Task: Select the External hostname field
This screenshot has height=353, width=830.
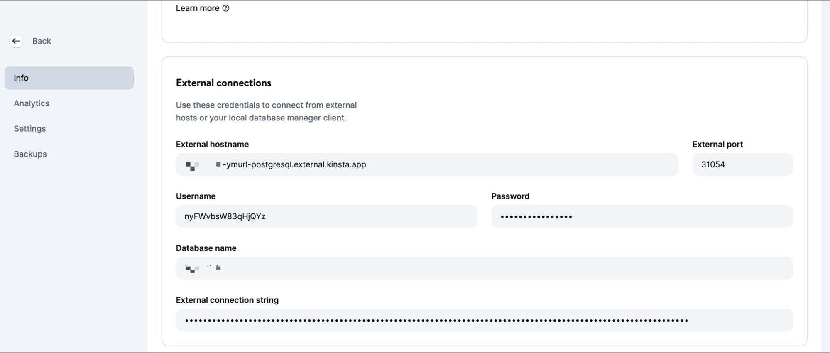Action: [x=427, y=164]
